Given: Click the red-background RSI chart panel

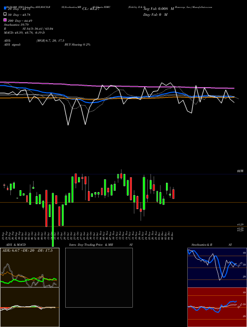Looking at the screenshot, I should click(217, 307).
